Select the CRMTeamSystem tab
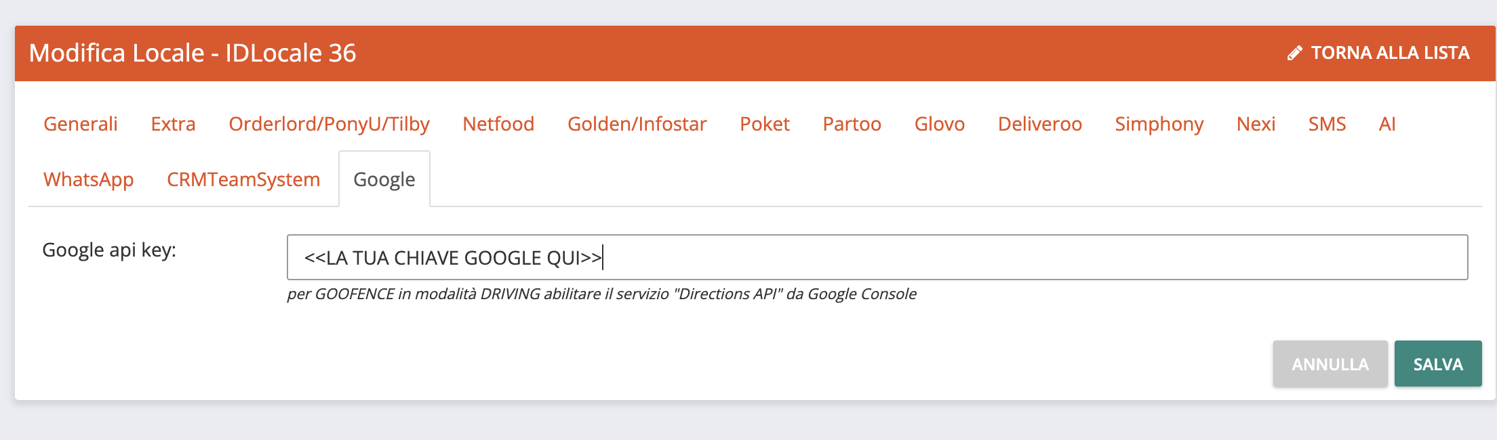 coord(243,179)
